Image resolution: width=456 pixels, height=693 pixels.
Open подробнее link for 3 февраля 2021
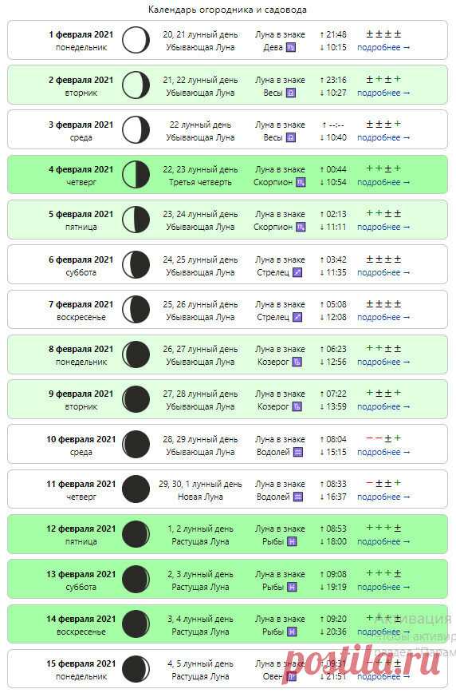[383, 138]
